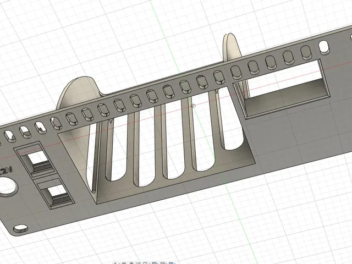
Task: Select the tall rounded fin behind the right side
Action: (232, 47)
